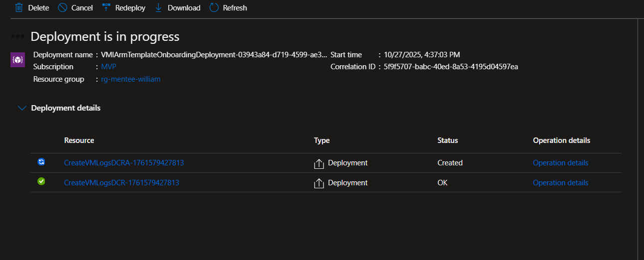Click the Download arrow icon
This screenshot has height=260, width=644.
pyautogui.click(x=159, y=7)
